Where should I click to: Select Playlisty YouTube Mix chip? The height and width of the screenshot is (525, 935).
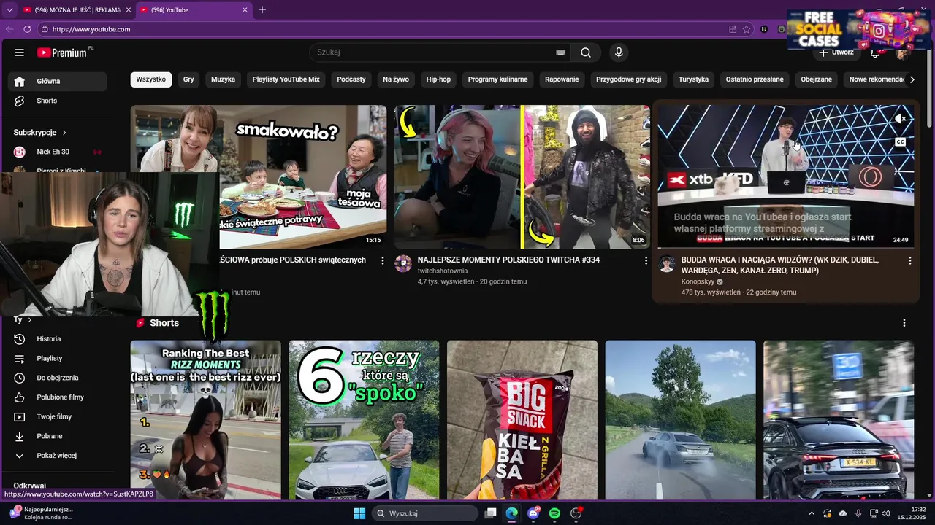tap(286, 79)
